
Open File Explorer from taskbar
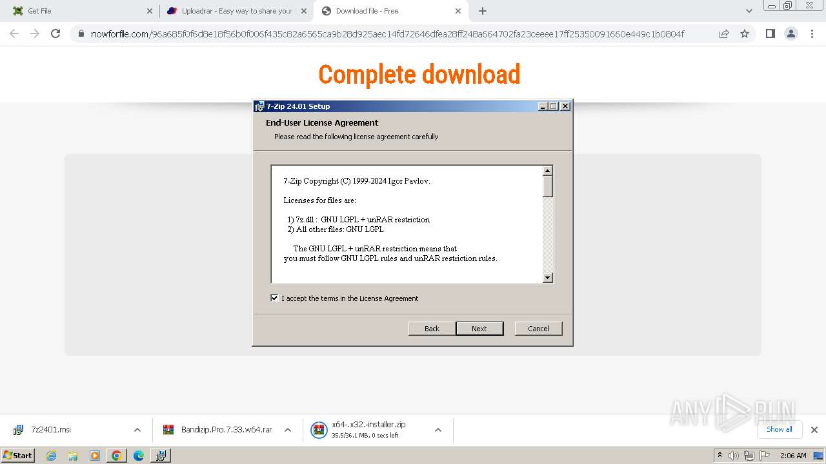pos(73,456)
